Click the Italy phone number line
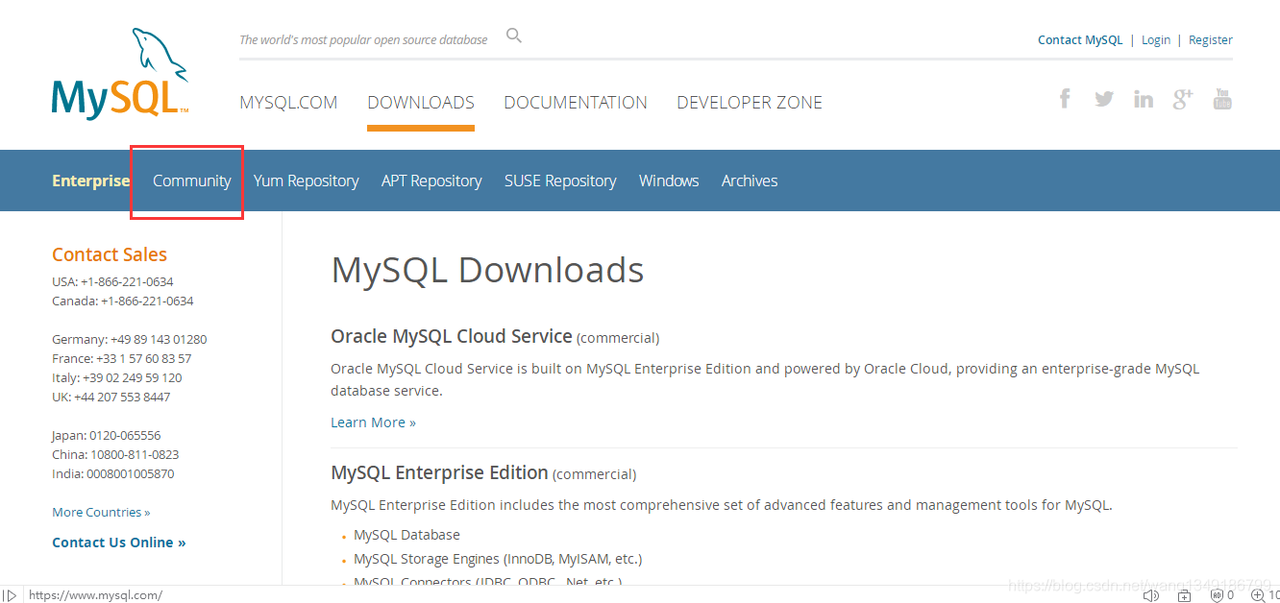1280x603 pixels. pos(117,377)
